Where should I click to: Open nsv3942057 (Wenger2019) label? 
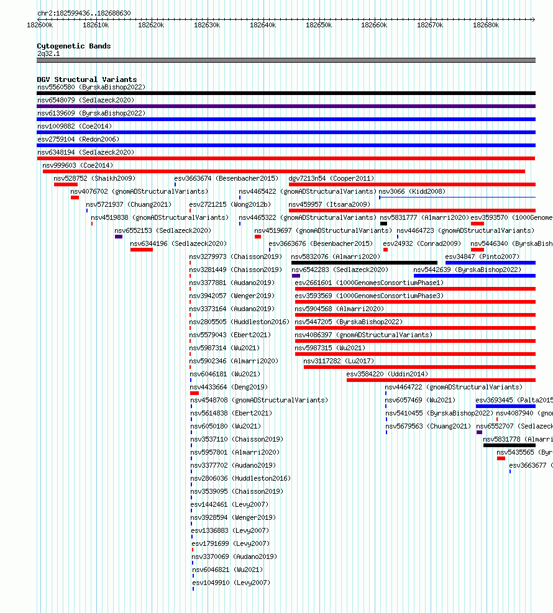[232, 296]
